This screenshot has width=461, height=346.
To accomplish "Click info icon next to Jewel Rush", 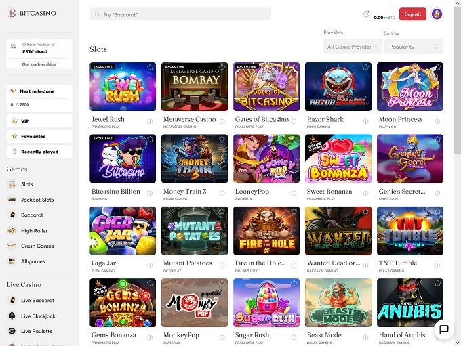I will [x=150, y=122].
